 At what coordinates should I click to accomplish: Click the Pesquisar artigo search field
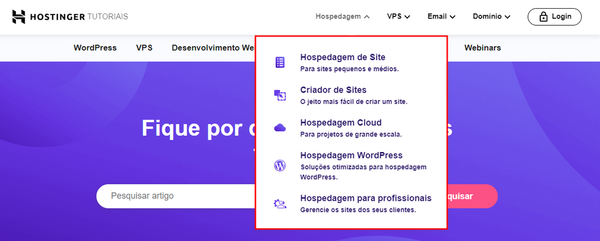click(176, 197)
